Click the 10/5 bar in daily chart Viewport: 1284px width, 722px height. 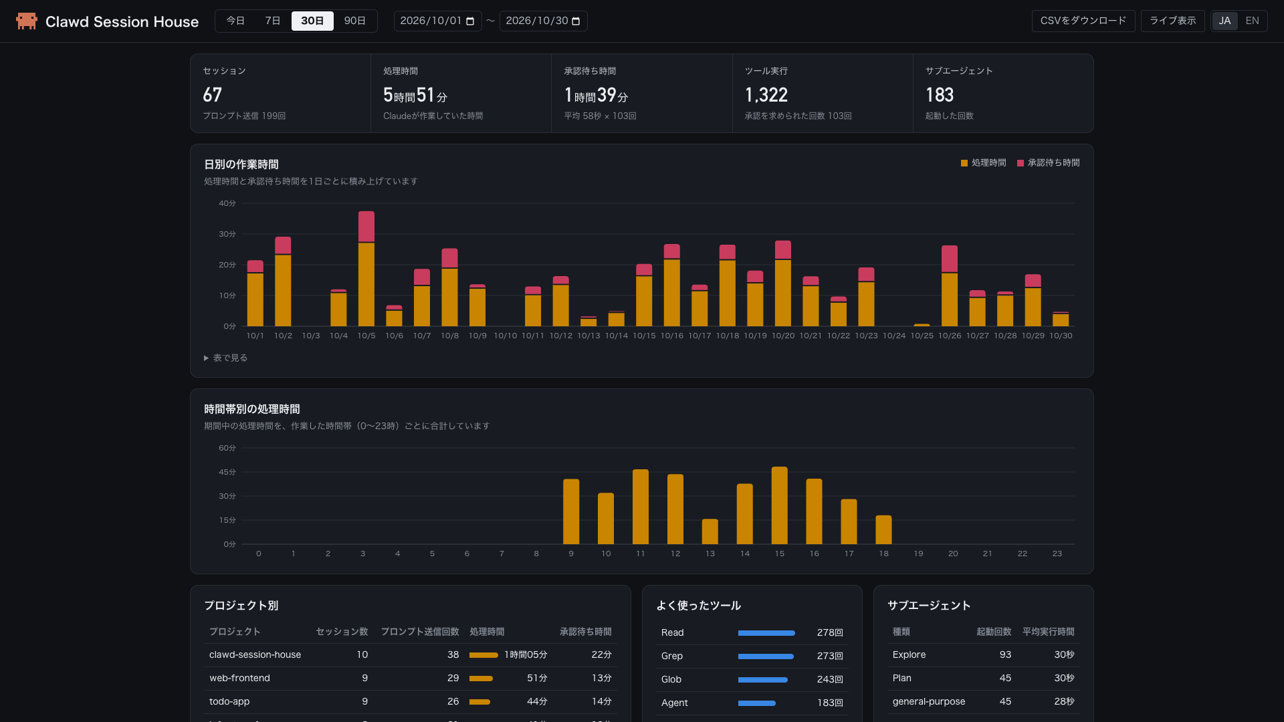[x=366, y=269]
